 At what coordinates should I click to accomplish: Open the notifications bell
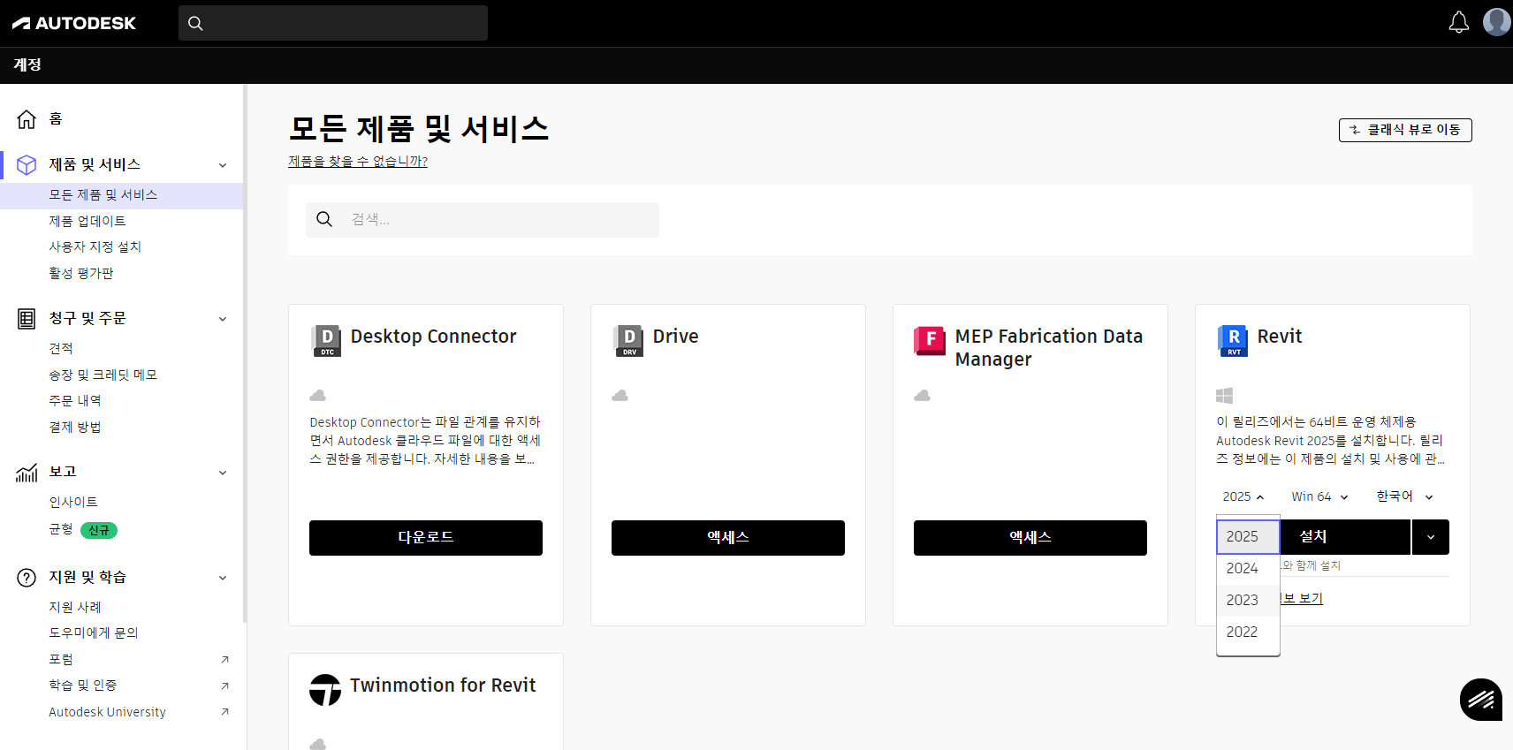tap(1458, 23)
